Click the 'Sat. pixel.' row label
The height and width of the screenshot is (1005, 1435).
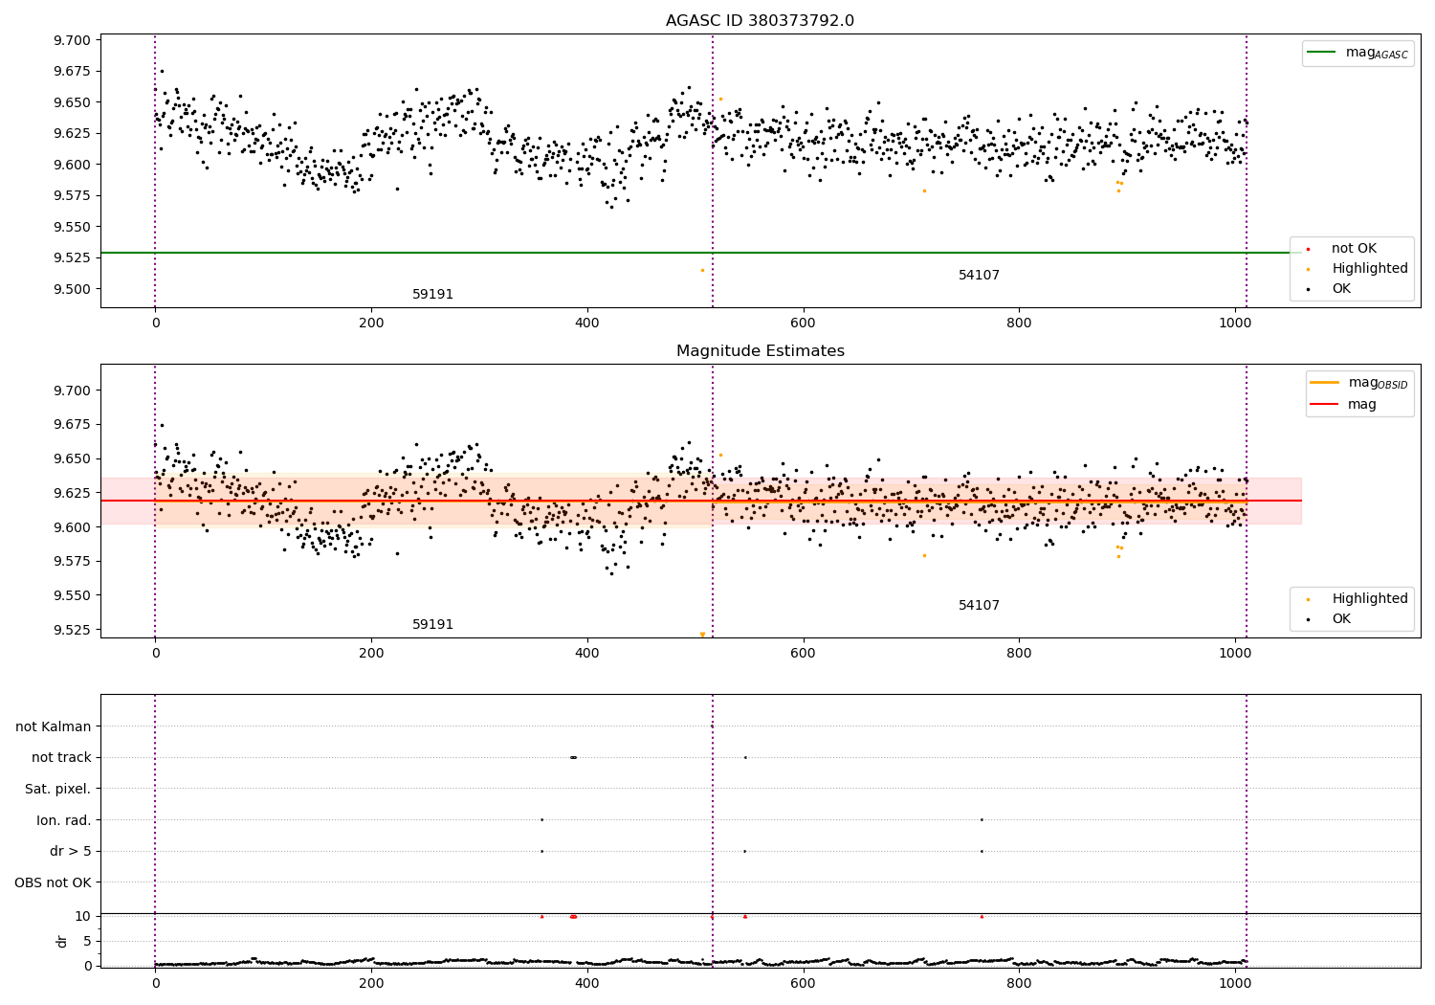click(58, 790)
